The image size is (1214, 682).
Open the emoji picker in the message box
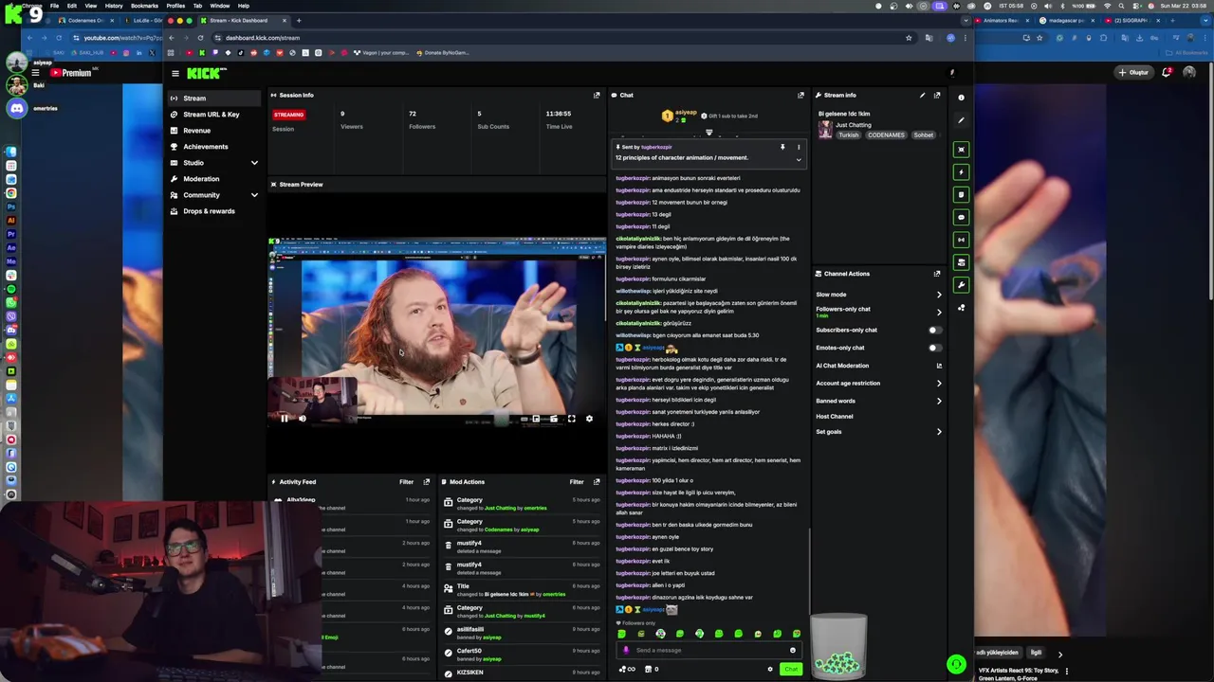point(793,650)
